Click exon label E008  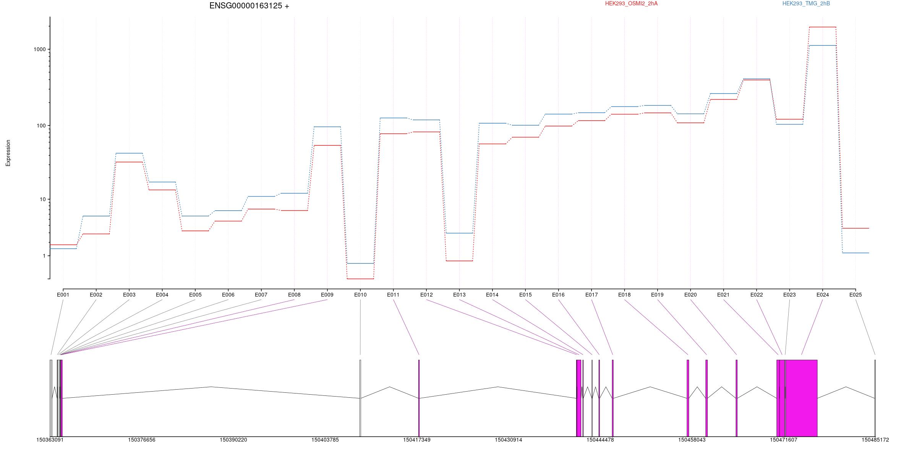294,295
